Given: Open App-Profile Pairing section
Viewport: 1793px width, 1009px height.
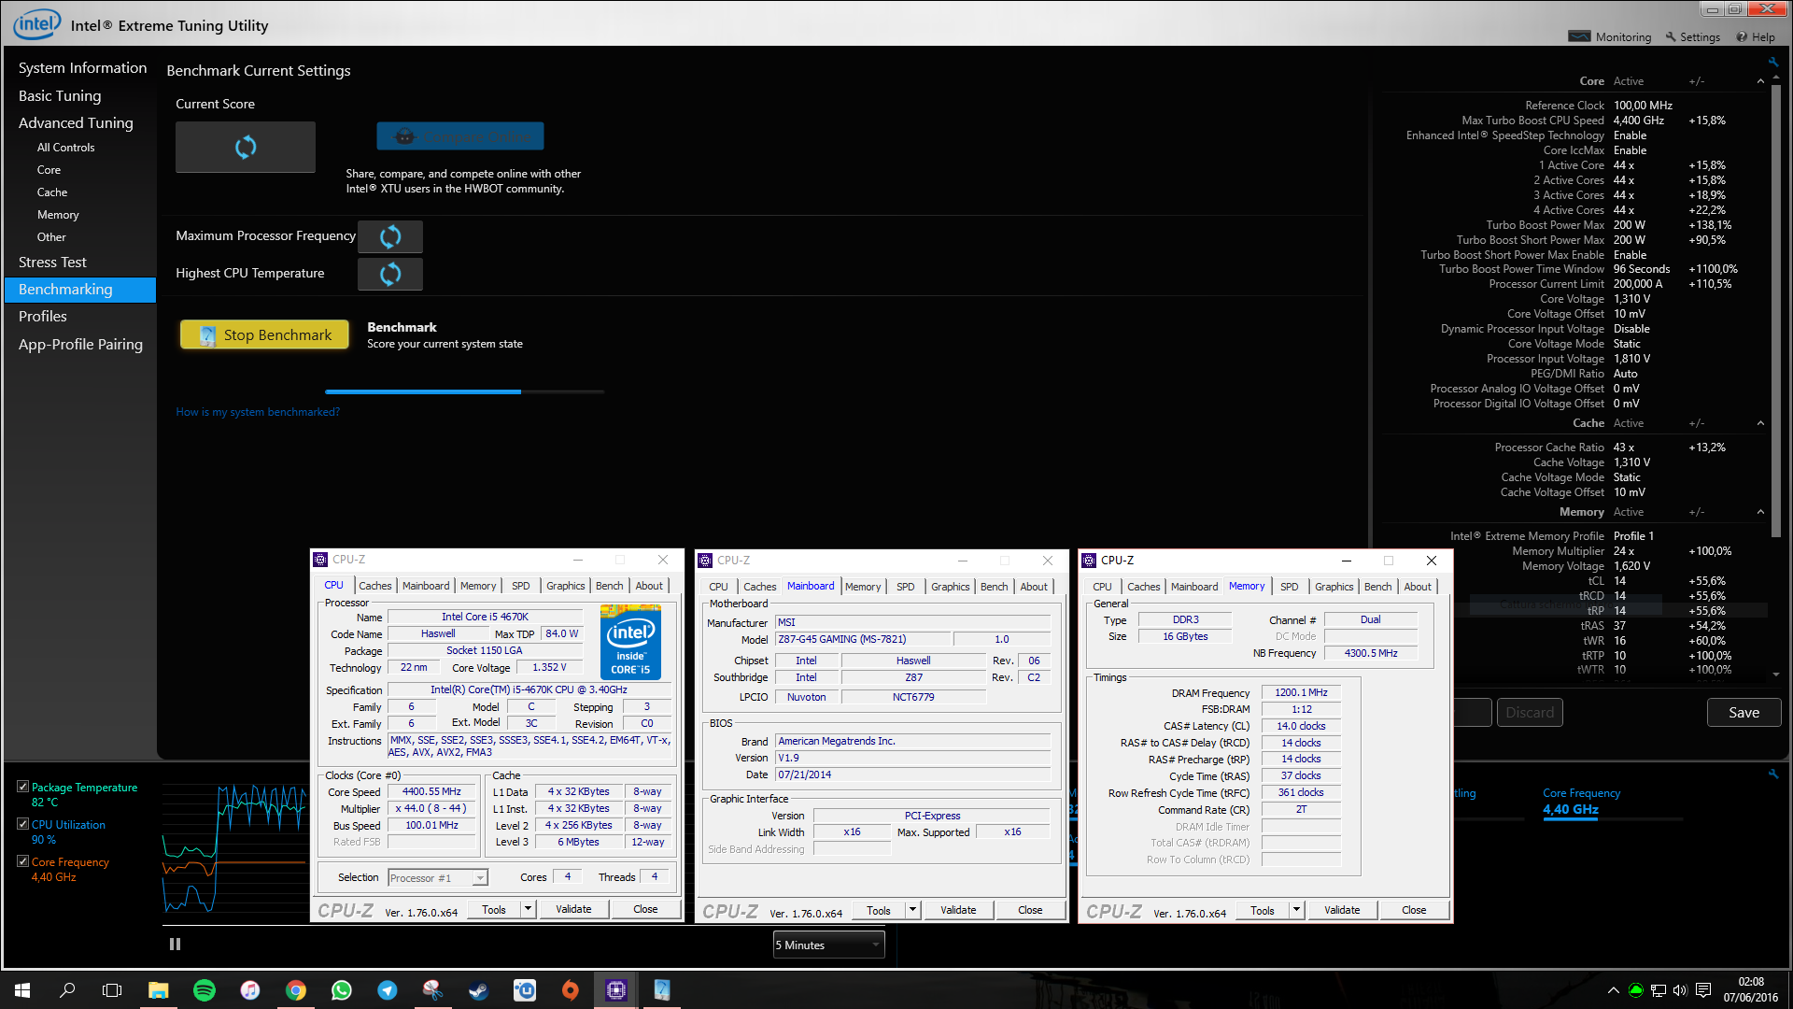Looking at the screenshot, I should pyautogui.click(x=80, y=345).
